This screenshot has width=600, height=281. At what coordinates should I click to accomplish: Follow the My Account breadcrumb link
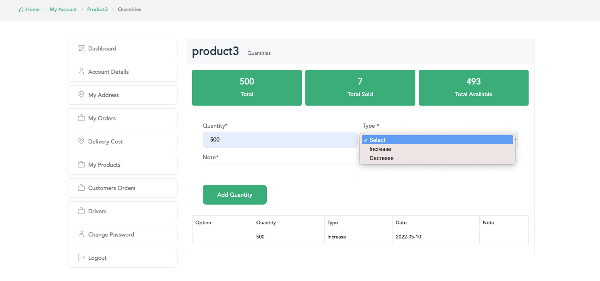63,9
